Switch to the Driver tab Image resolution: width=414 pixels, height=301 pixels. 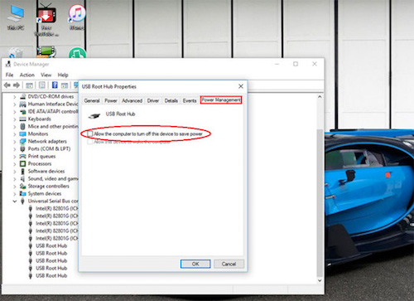pyautogui.click(x=153, y=100)
